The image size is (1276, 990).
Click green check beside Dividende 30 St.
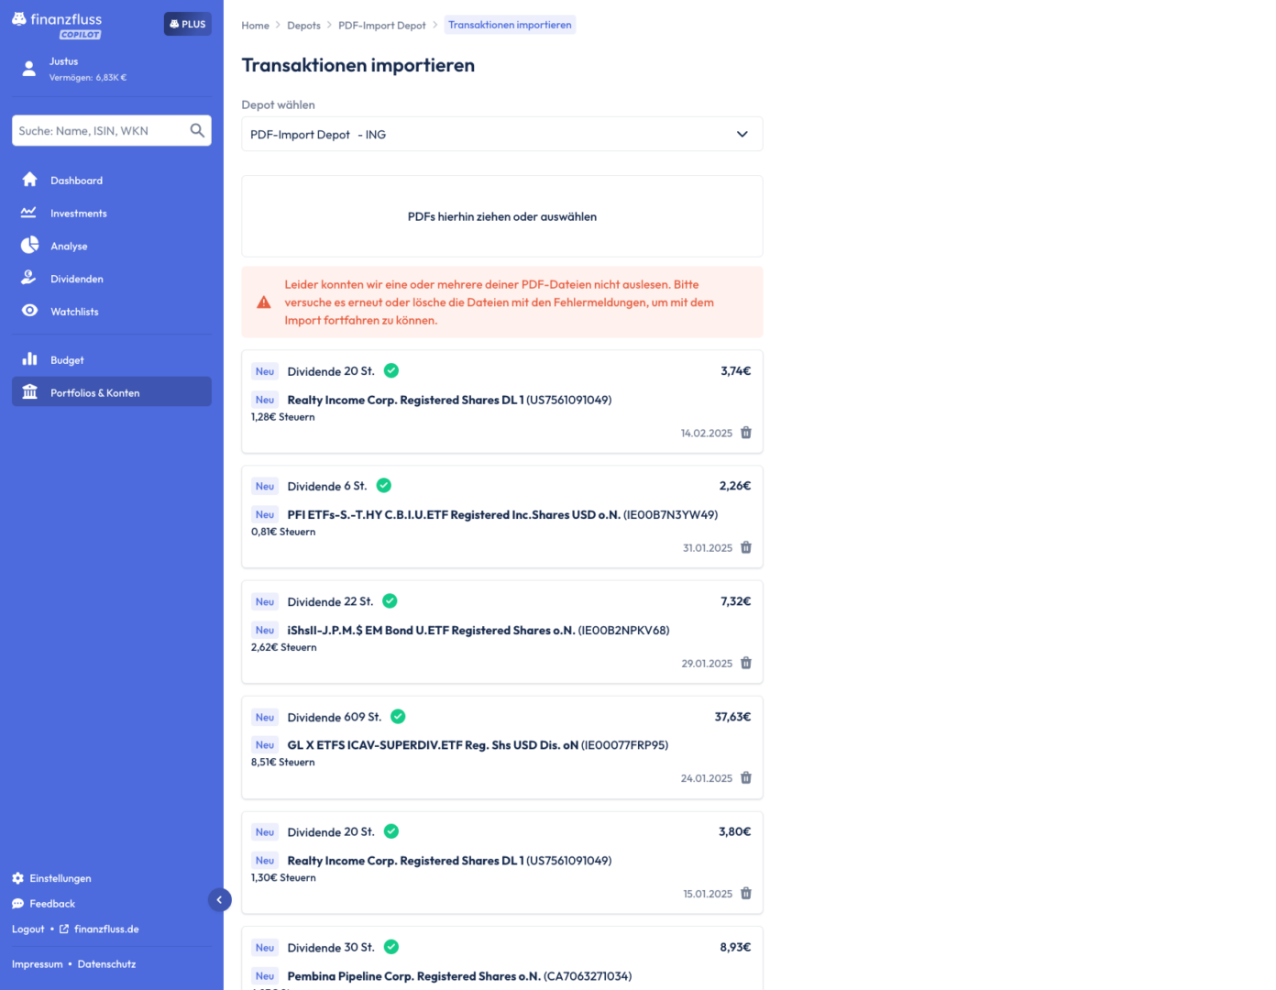391,946
